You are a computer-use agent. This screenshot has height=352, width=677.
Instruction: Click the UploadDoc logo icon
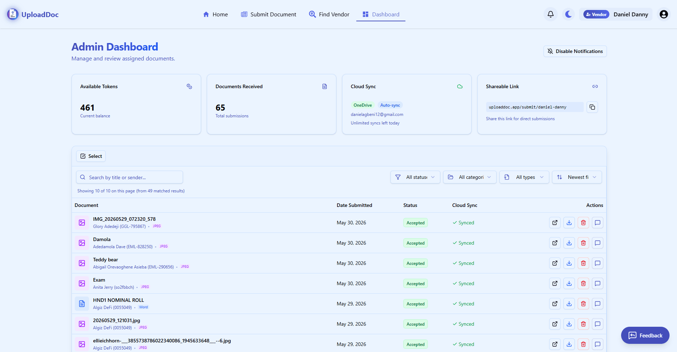tap(13, 14)
